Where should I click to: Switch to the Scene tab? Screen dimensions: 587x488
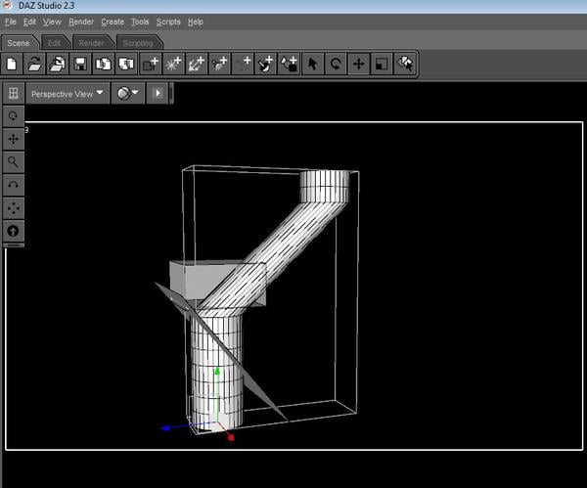point(19,43)
